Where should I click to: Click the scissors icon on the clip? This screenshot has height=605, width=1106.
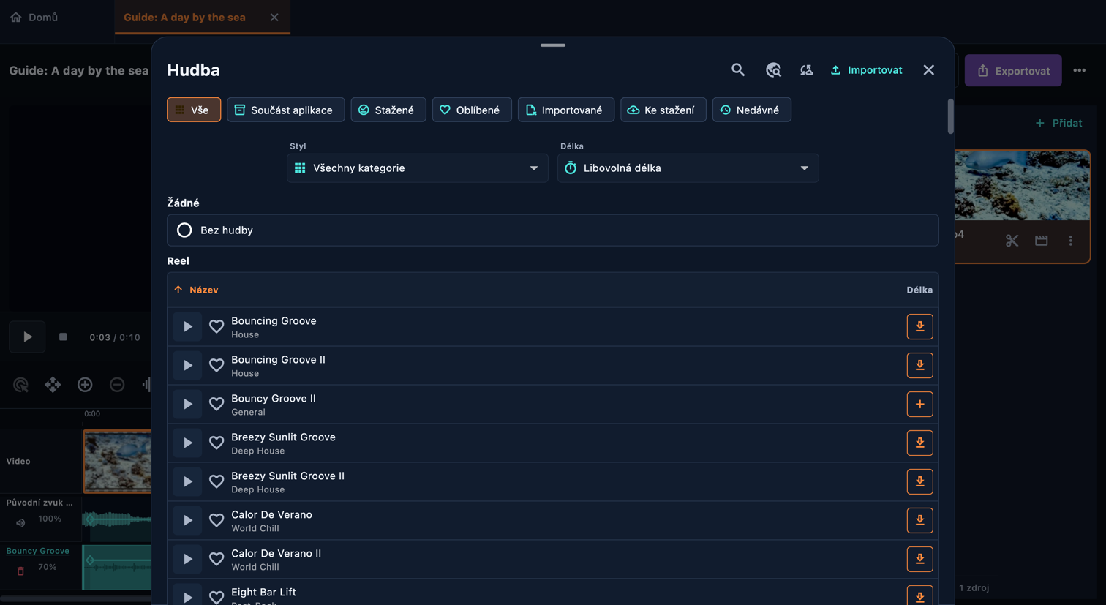point(1012,241)
